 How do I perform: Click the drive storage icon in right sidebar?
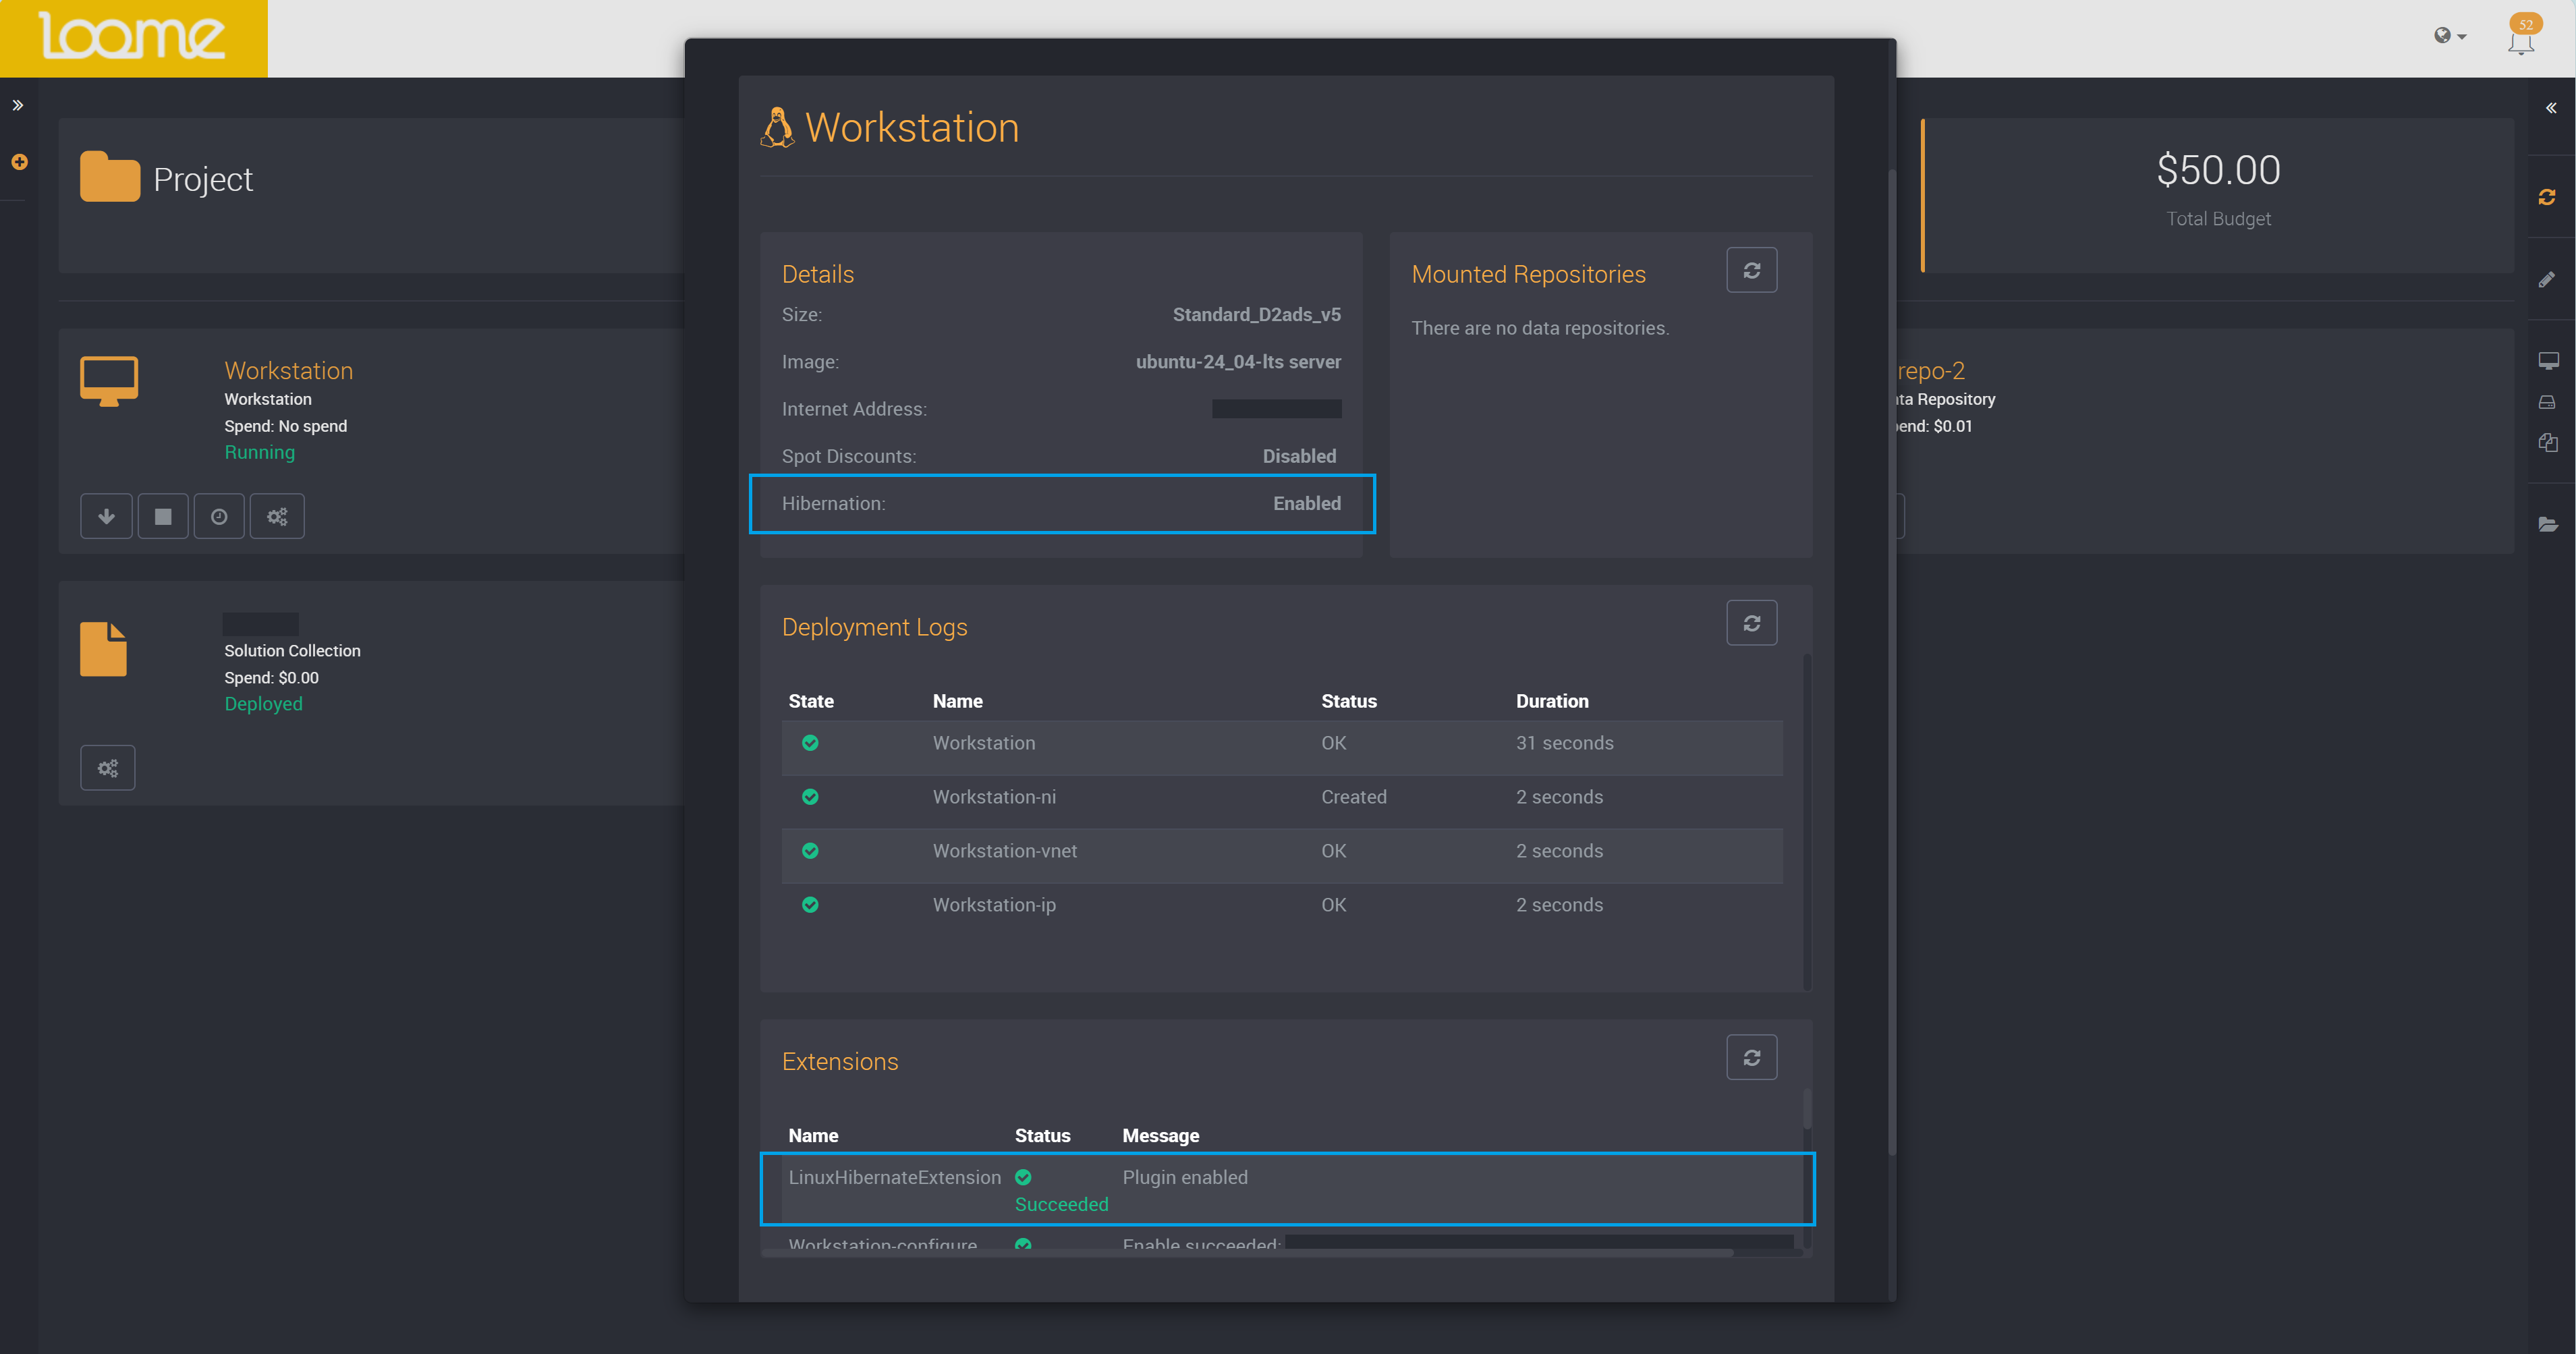pyautogui.click(x=2547, y=402)
